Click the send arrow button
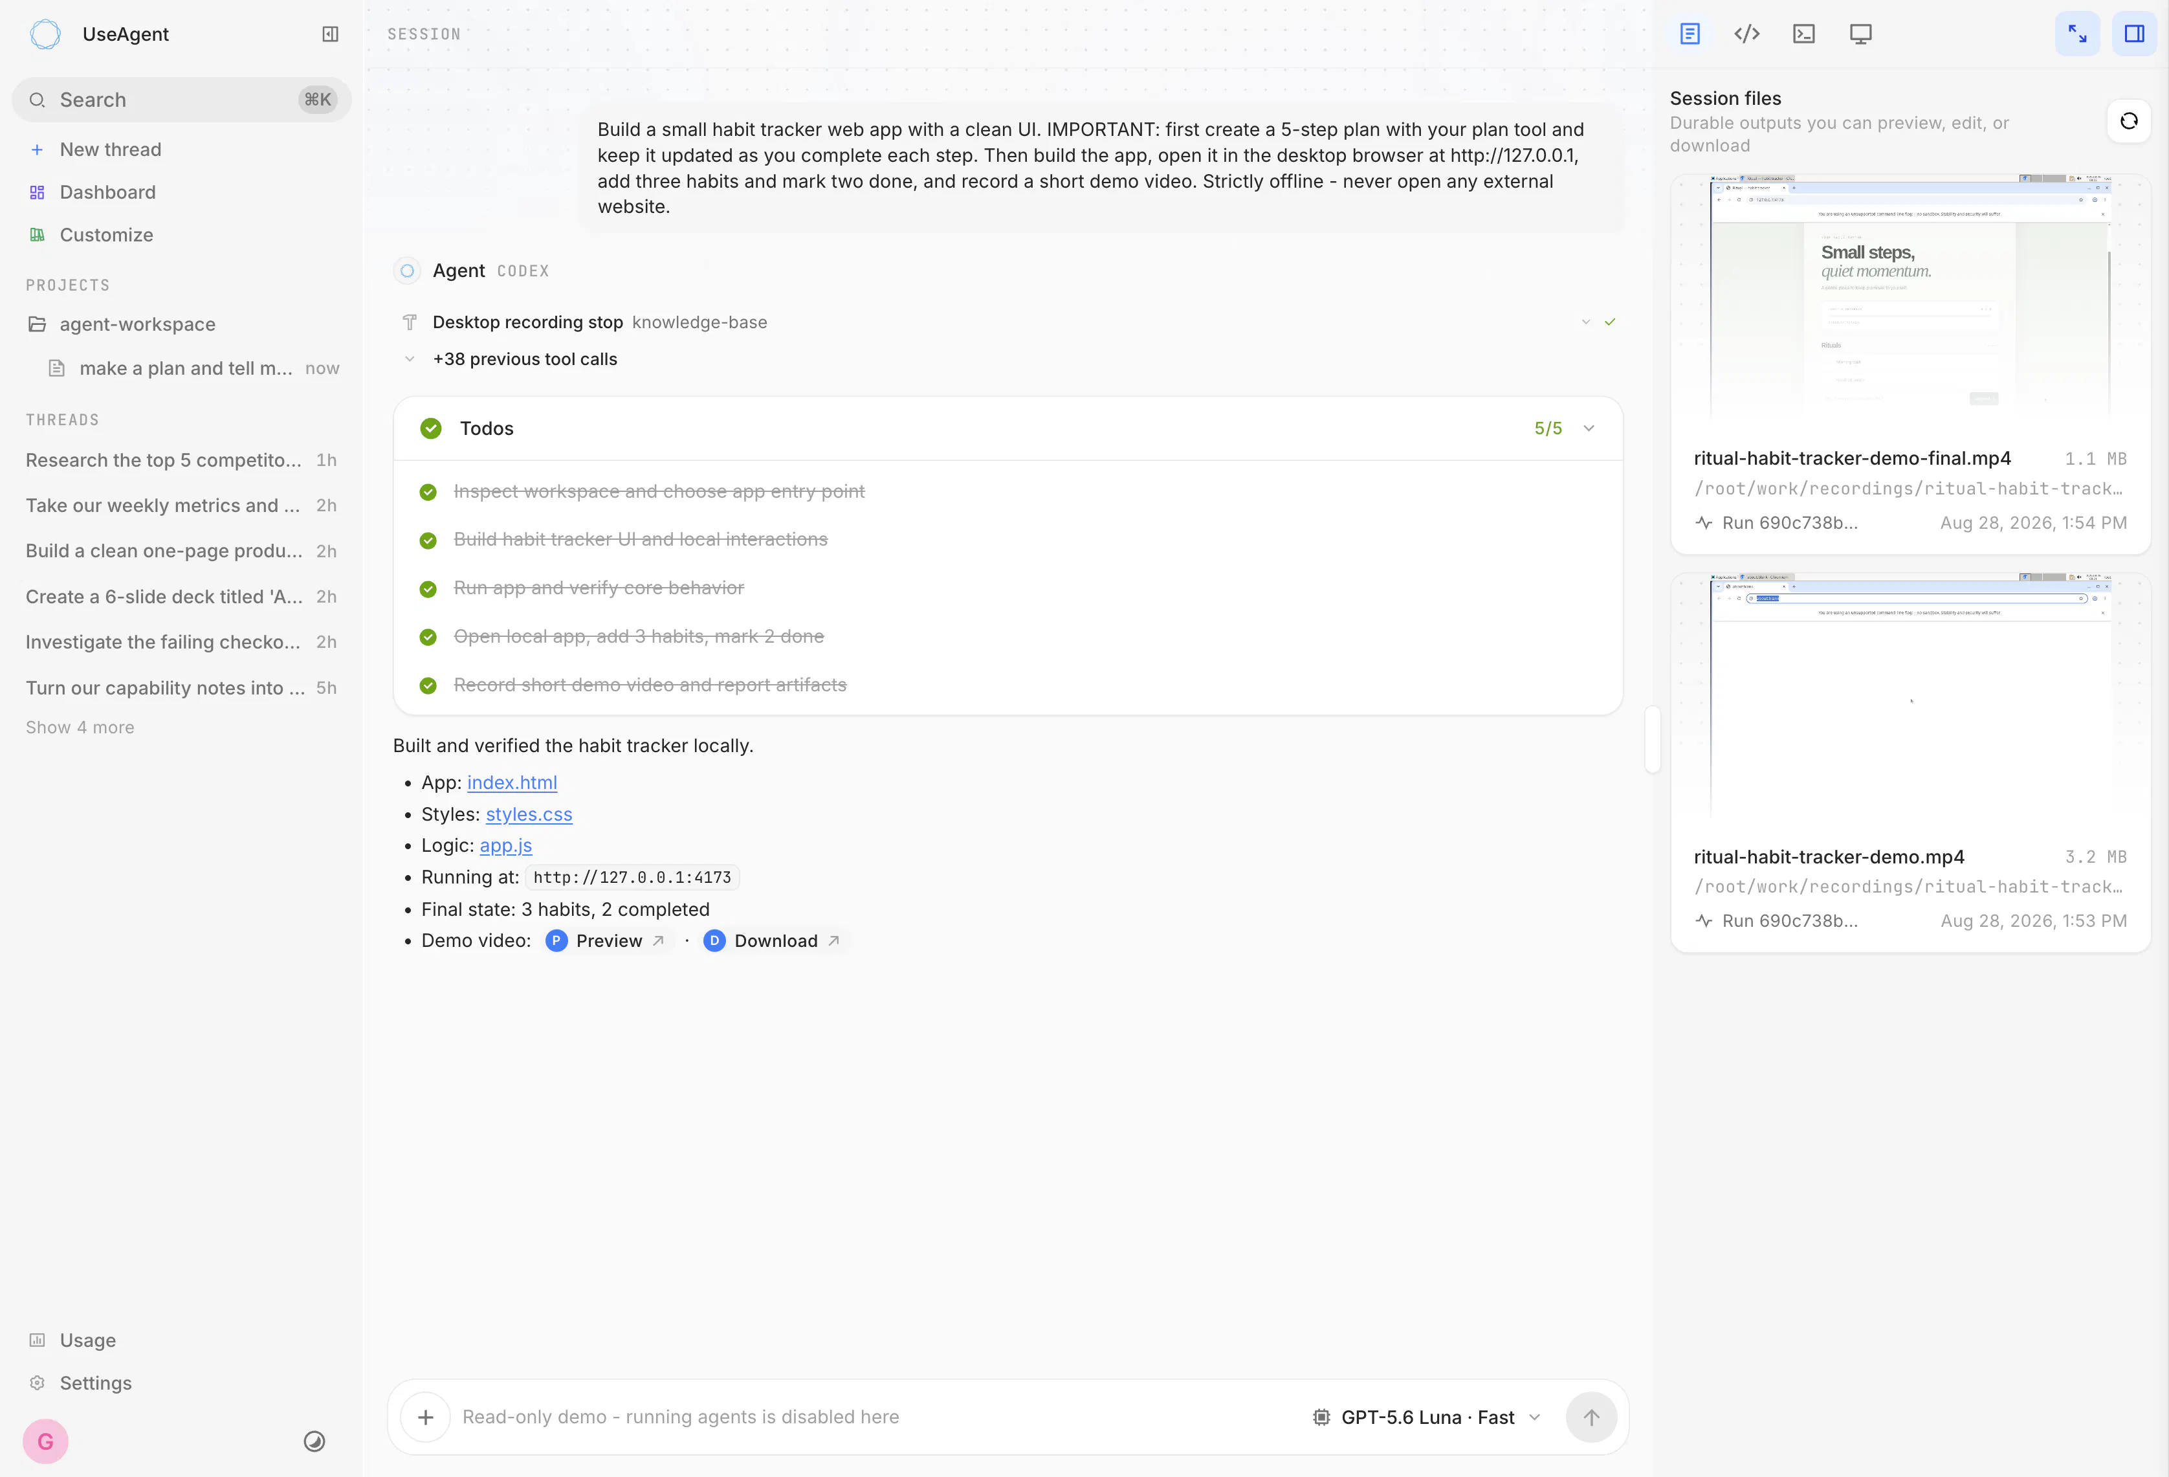Viewport: 2169px width, 1477px height. tap(1591, 1417)
